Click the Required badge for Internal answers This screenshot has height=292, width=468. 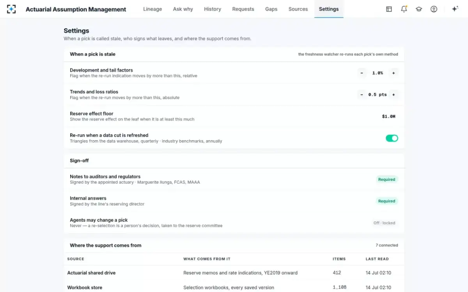386,201
